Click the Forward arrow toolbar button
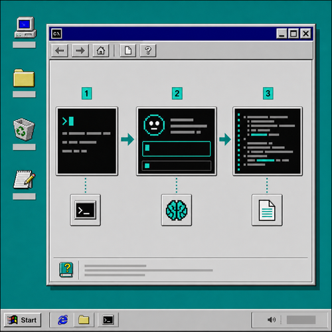Image resolution: width=332 pixels, height=332 pixels. tap(80, 50)
